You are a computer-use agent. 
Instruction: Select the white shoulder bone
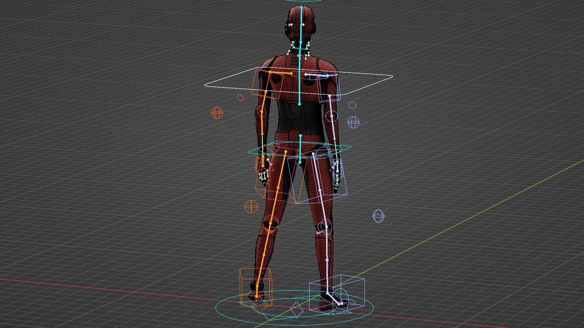pyautogui.click(x=317, y=75)
